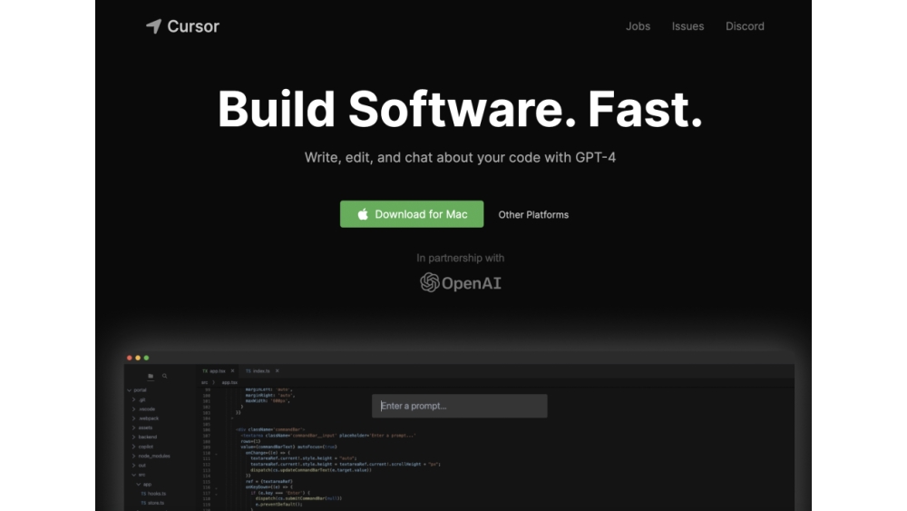This screenshot has width=907, height=511.
Task: Focus the Enter a prompt input box
Action: click(x=459, y=406)
